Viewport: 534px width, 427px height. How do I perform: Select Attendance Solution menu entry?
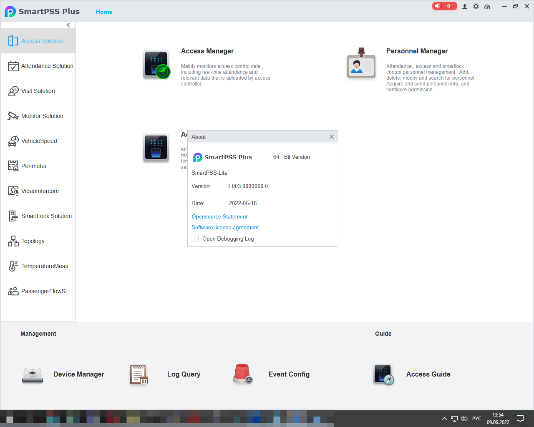coord(38,66)
